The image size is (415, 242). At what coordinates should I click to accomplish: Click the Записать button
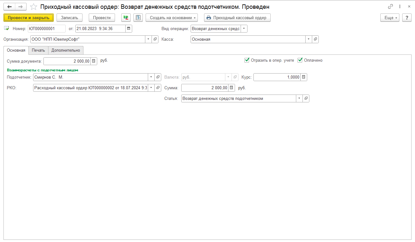click(69, 18)
